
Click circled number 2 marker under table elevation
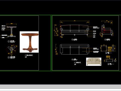click(x=9, y=41)
